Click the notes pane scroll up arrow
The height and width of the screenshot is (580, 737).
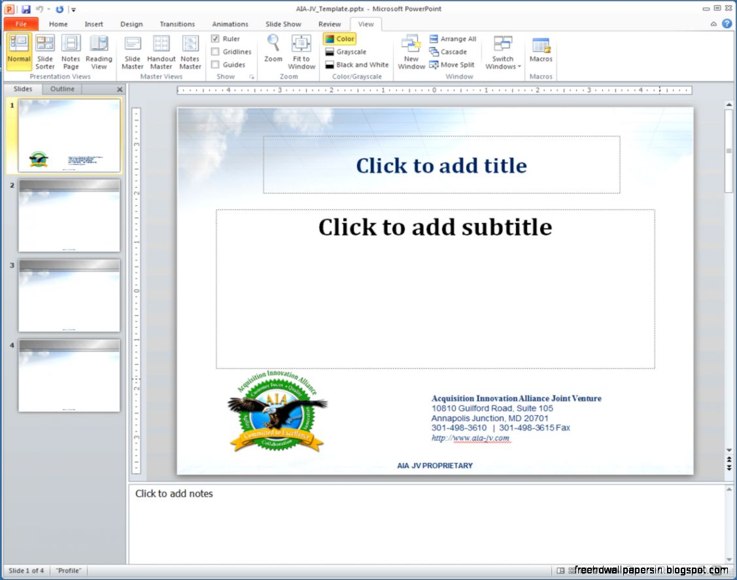(x=729, y=489)
